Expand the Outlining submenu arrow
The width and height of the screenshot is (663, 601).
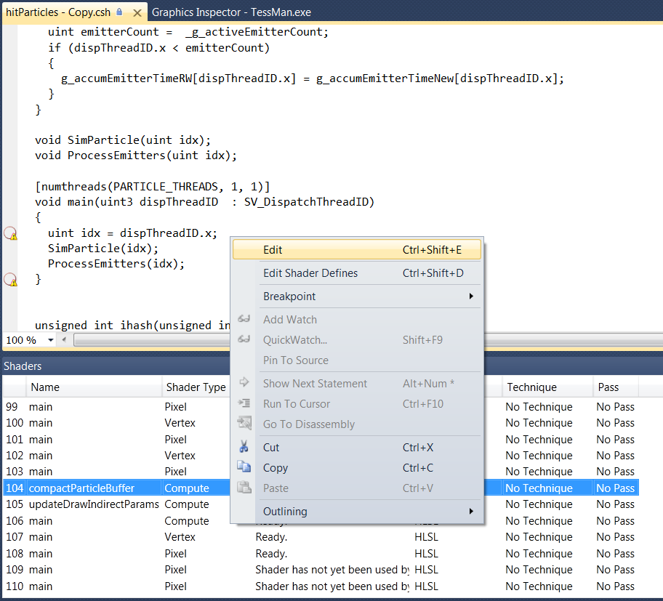(x=471, y=512)
